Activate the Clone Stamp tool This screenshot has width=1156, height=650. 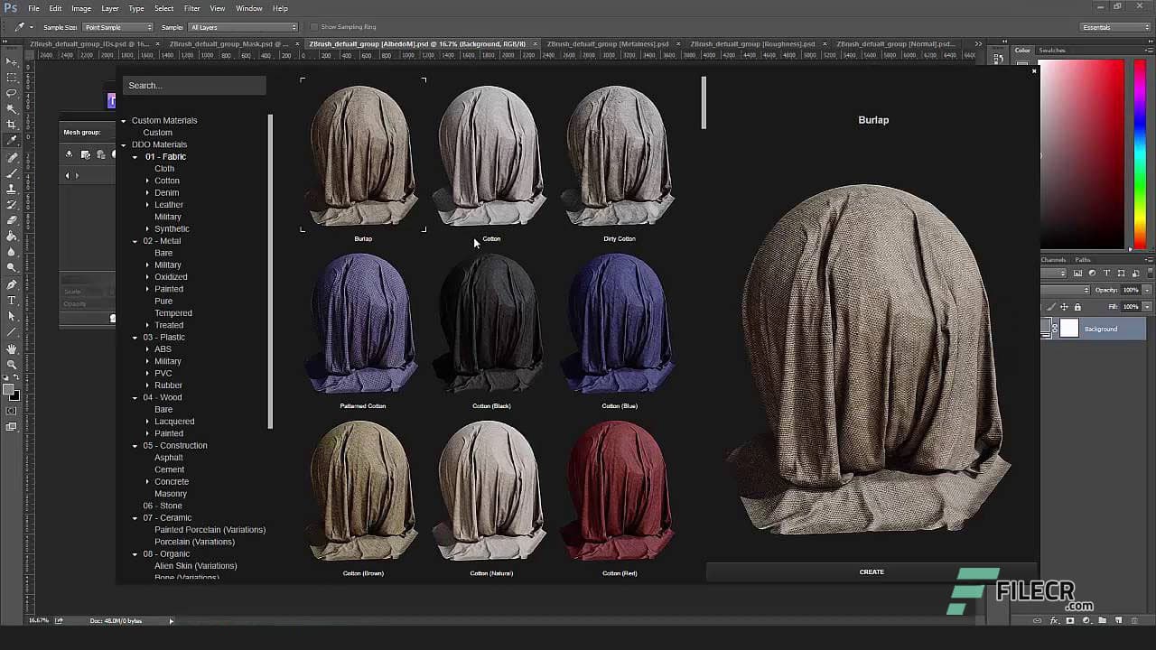(x=11, y=187)
